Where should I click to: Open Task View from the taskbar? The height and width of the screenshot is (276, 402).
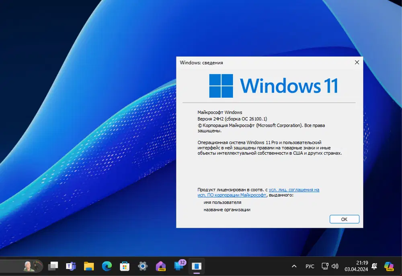pyautogui.click(x=53, y=266)
